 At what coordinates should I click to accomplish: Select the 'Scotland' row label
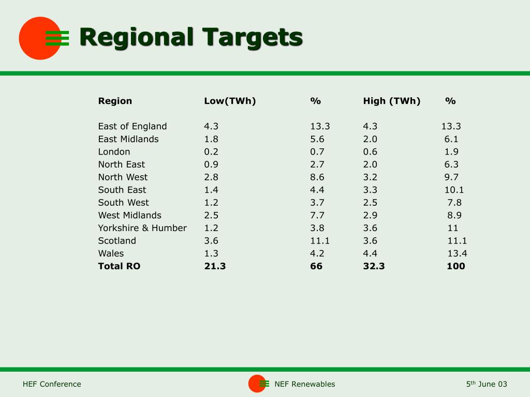click(x=117, y=241)
